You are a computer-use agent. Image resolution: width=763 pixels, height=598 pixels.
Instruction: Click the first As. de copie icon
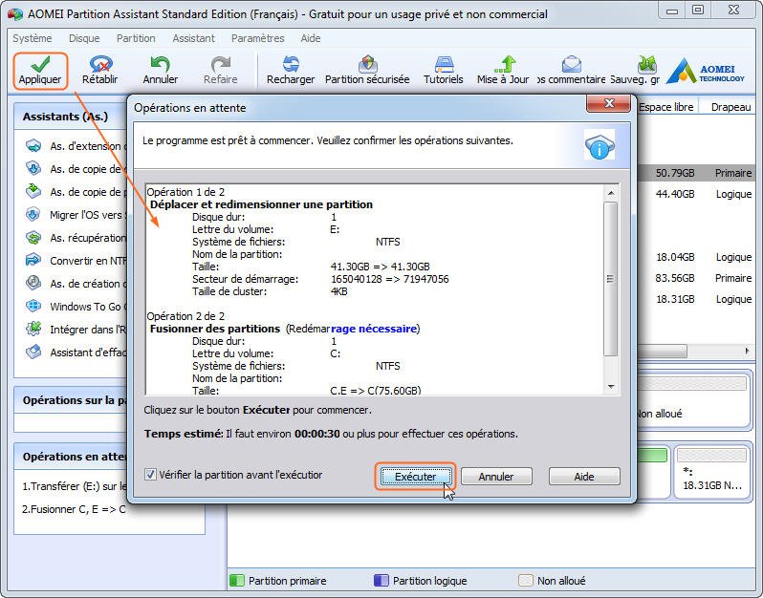(33, 168)
